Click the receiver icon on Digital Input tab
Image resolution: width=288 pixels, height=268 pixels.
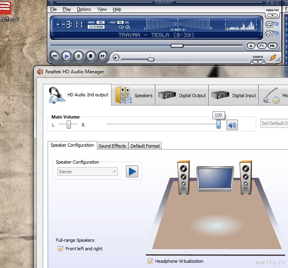coord(221,95)
